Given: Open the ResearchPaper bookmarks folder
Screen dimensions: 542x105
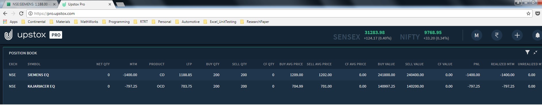Looking at the screenshot, I should 255,22.
